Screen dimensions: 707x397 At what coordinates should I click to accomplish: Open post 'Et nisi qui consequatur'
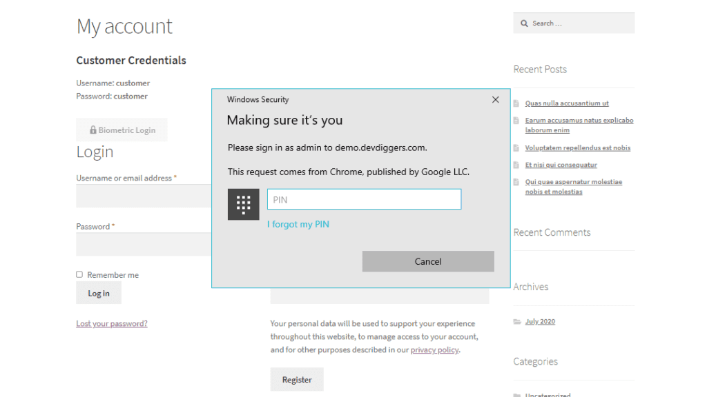(561, 165)
